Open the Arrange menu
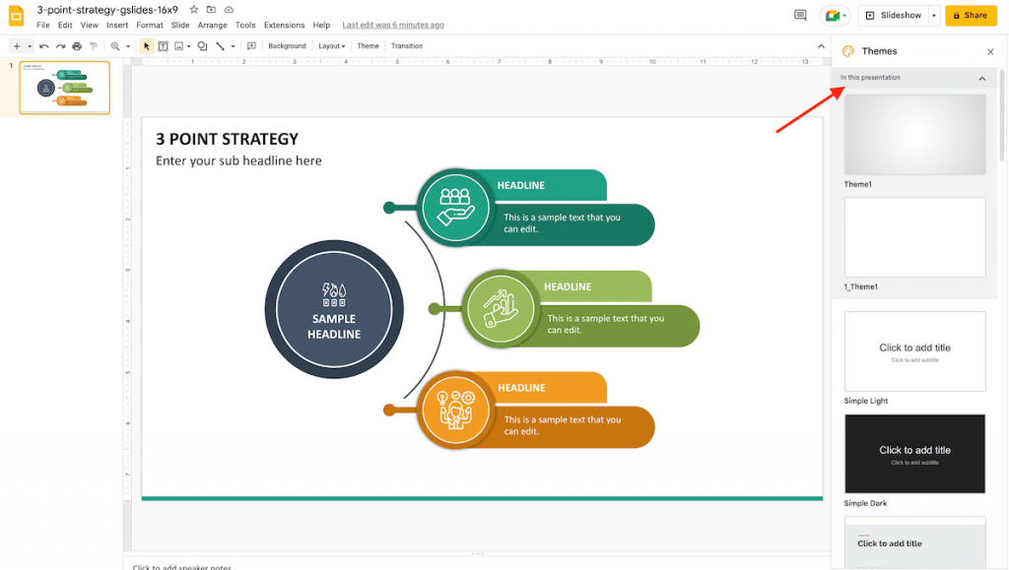The height and width of the screenshot is (570, 1009). (x=212, y=25)
